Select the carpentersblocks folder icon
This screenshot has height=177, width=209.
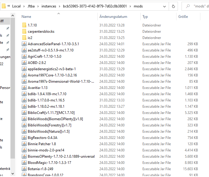[24, 31]
